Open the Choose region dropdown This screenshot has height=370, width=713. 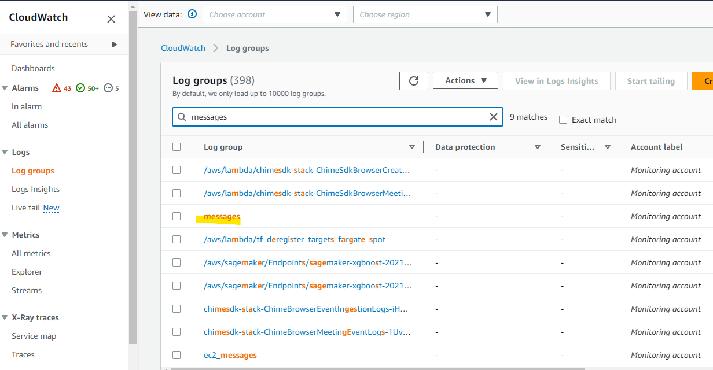tap(425, 14)
